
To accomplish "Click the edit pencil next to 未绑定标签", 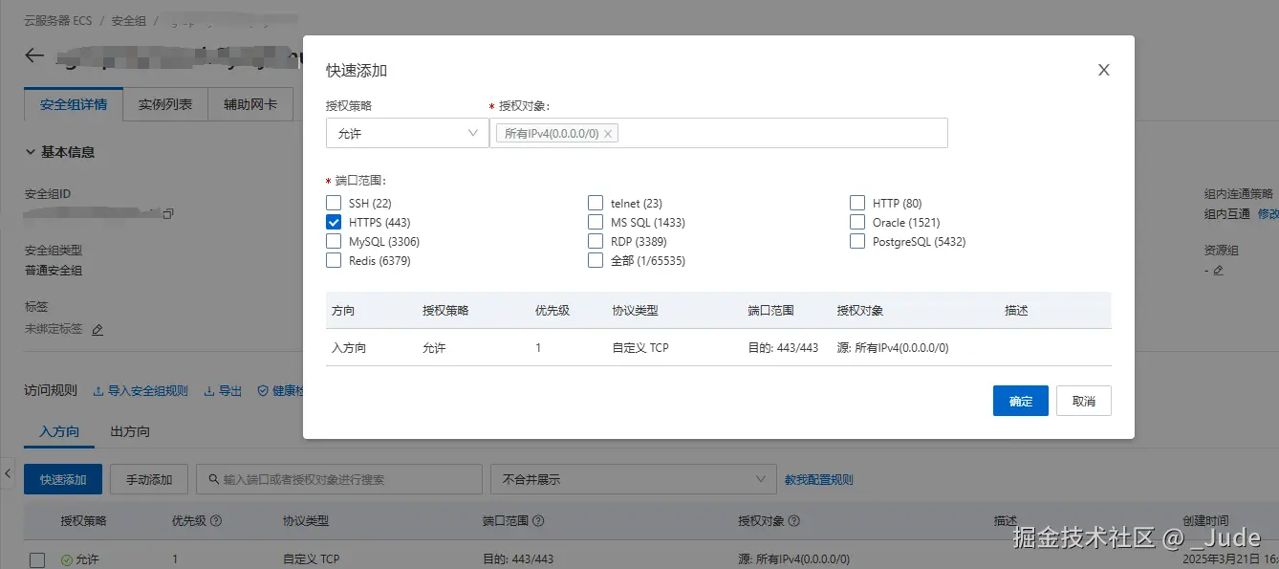I will tap(98, 329).
